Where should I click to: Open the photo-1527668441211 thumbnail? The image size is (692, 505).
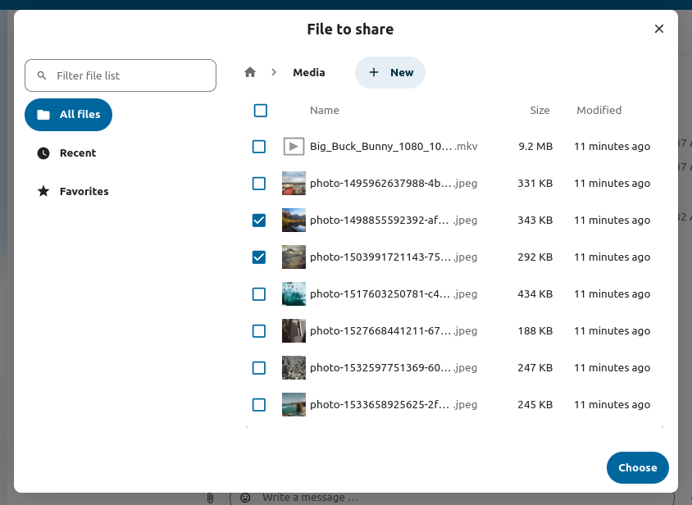294,330
